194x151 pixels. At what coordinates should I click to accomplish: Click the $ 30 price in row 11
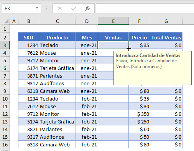coord(139,106)
